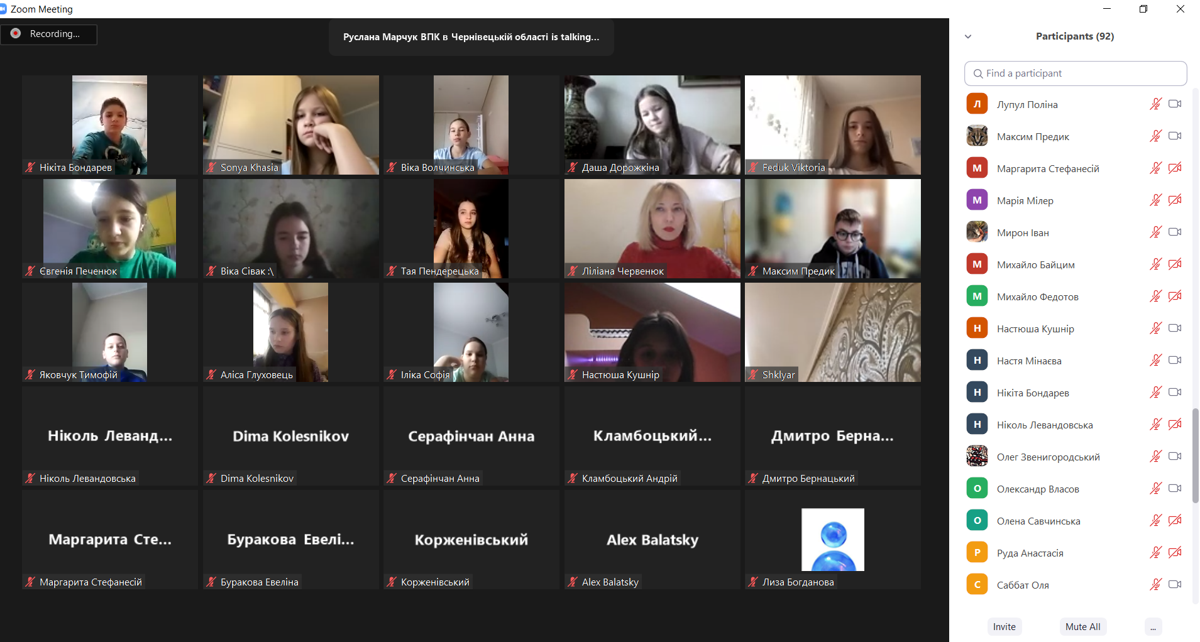Click the mic icon for Настюша Кушнір in the list
The height and width of the screenshot is (642, 1200).
(x=1155, y=329)
